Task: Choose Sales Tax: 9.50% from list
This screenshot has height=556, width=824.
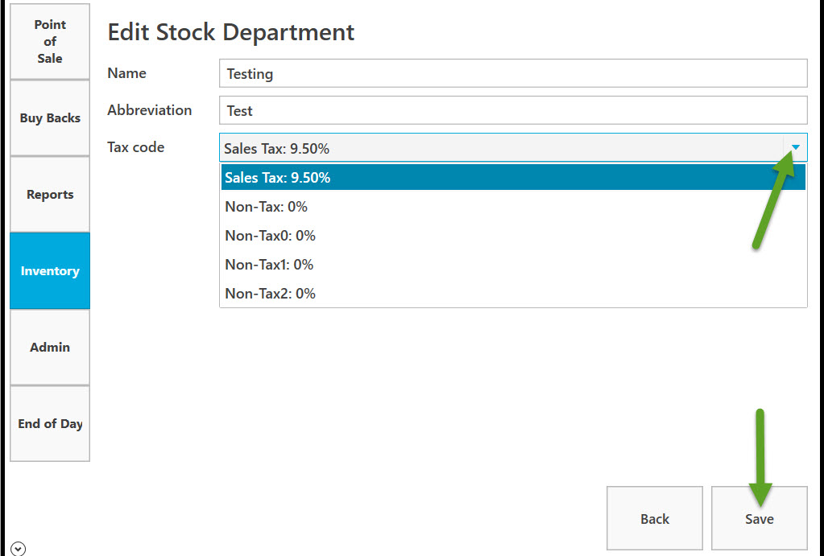Action: [513, 178]
